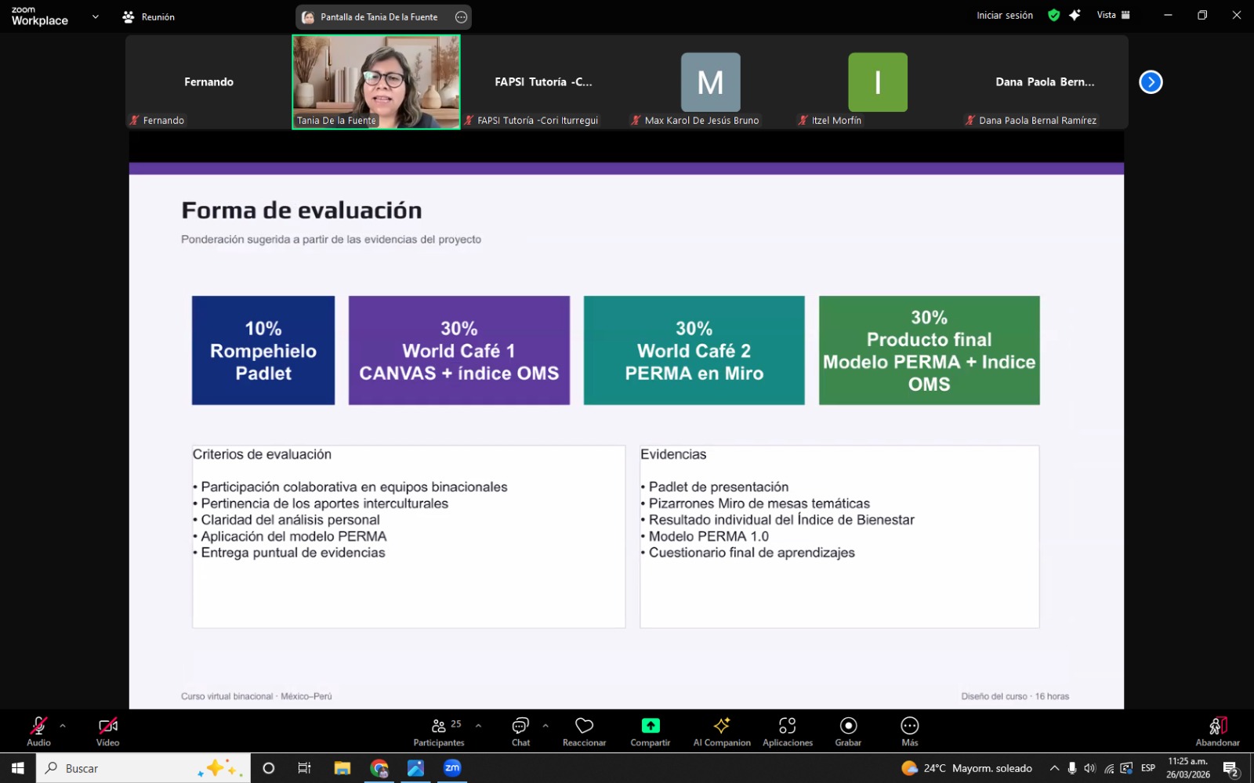Open the Participantes list
The height and width of the screenshot is (783, 1254).
coord(440,726)
